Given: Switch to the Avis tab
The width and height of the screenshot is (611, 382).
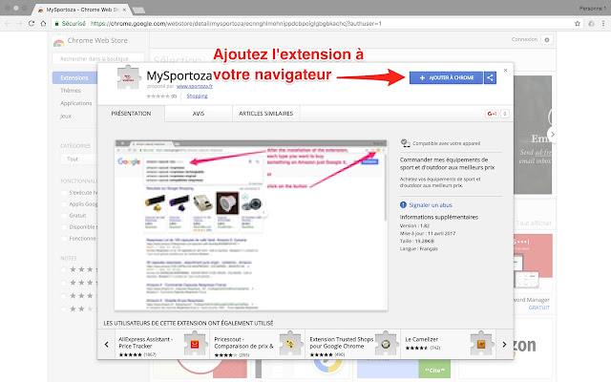Looking at the screenshot, I should coord(199,114).
